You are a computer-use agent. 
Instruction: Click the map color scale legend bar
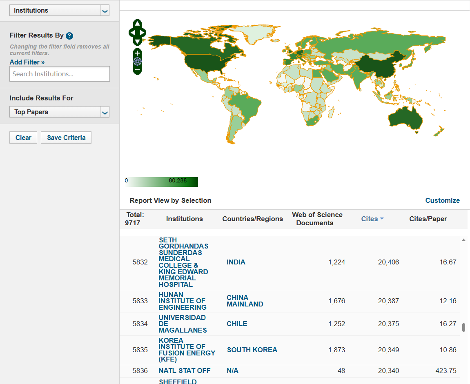pos(161,182)
